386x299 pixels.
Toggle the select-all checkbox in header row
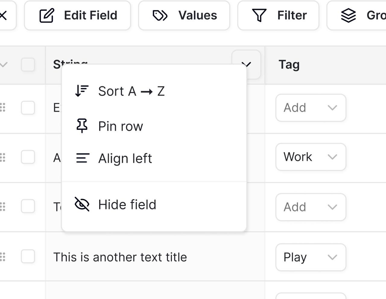[28, 65]
